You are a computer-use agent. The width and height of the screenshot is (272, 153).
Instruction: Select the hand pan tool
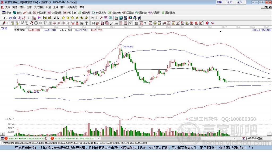click(x=92, y=18)
